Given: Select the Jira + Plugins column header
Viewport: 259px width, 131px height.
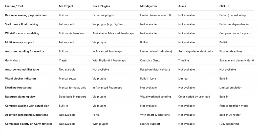Looking at the screenshot, I should click(101, 6).
